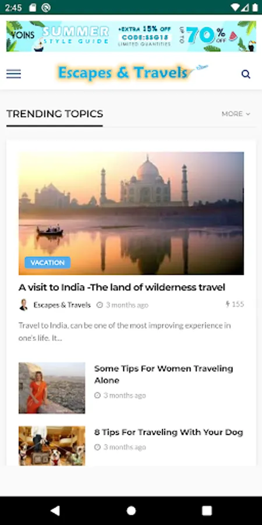The height and width of the screenshot is (525, 262).
Task: Tap the Android home circle button
Action: 132,510
